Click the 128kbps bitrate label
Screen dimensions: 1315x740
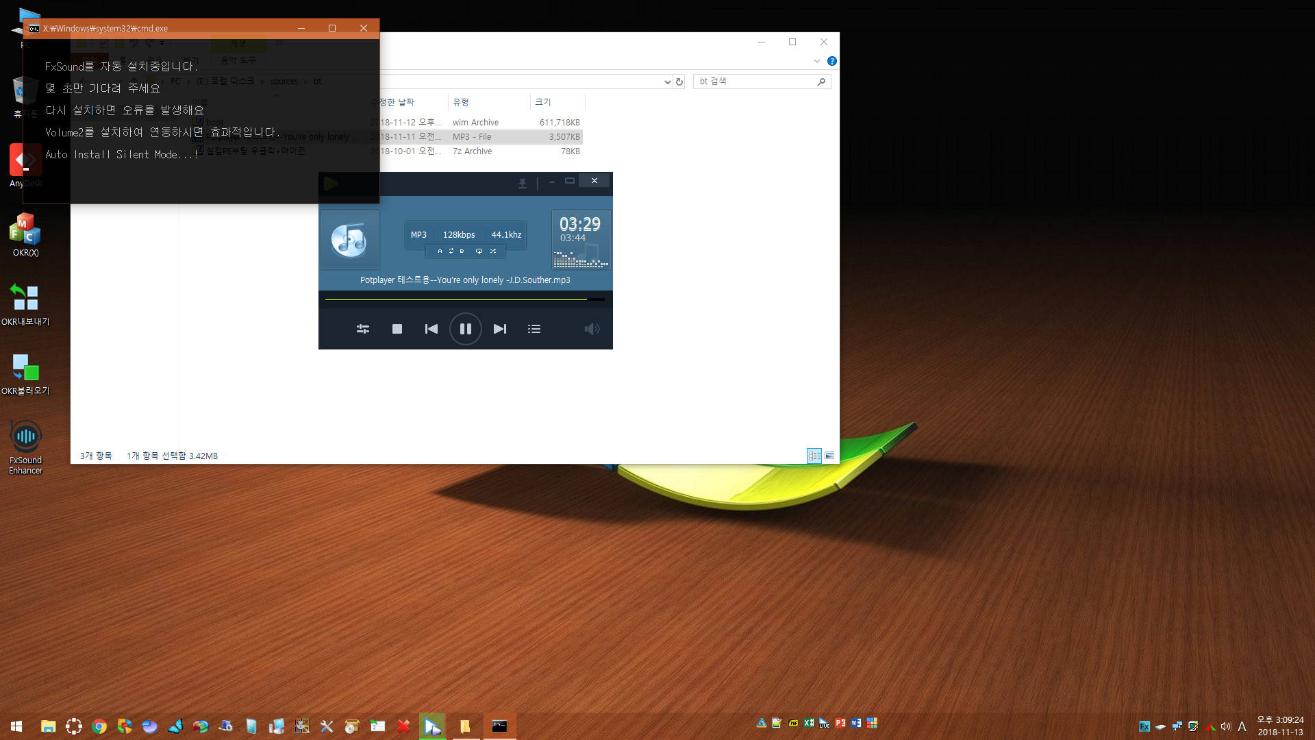(459, 234)
